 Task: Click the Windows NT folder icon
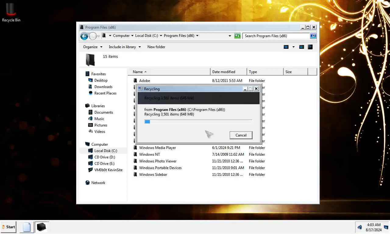click(x=136, y=154)
